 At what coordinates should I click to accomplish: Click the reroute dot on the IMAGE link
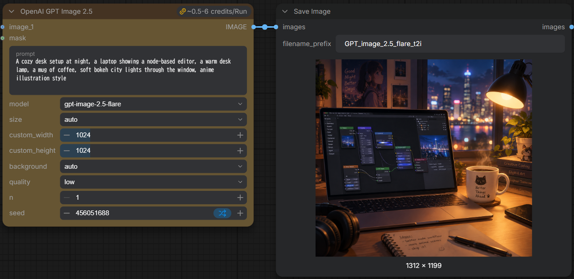265,27
